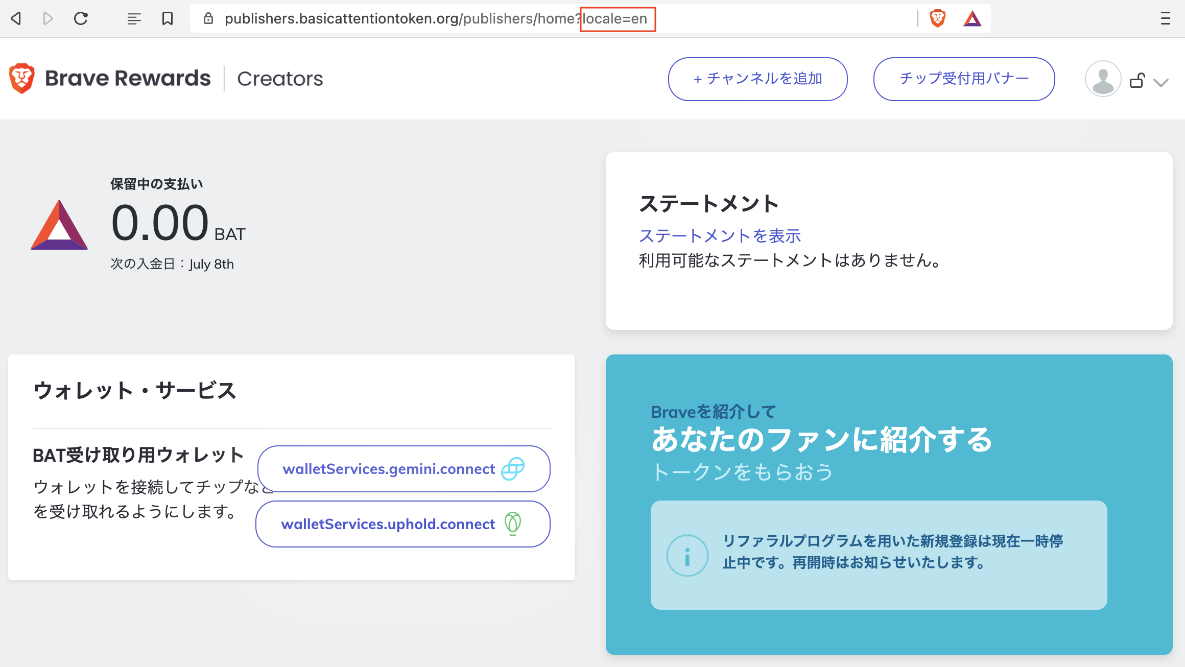Viewport: 1185px width, 667px height.
Task: Click the Brave Rewards title text
Action: (128, 78)
